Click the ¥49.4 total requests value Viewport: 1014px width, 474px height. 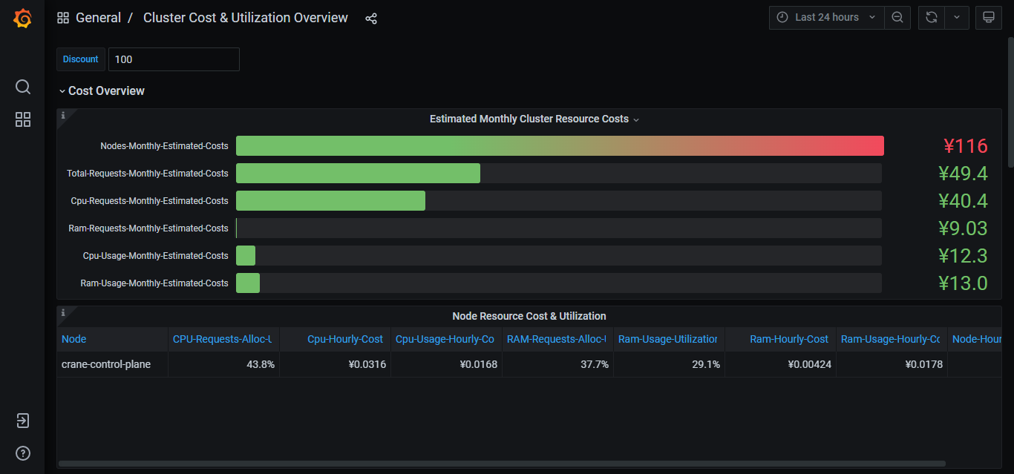[x=963, y=173]
